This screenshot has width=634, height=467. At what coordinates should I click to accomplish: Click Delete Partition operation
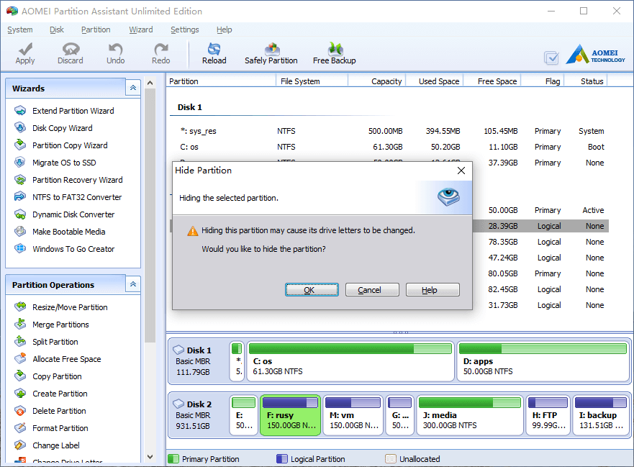pyautogui.click(x=59, y=411)
